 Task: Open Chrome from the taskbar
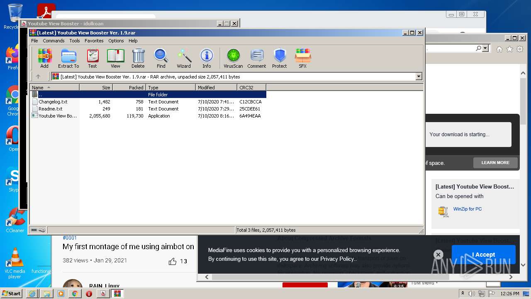pos(75,294)
